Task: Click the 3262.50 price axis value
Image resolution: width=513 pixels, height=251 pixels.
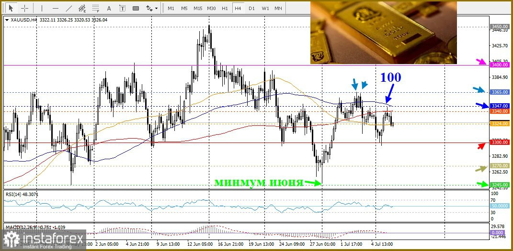Action: (x=499, y=172)
